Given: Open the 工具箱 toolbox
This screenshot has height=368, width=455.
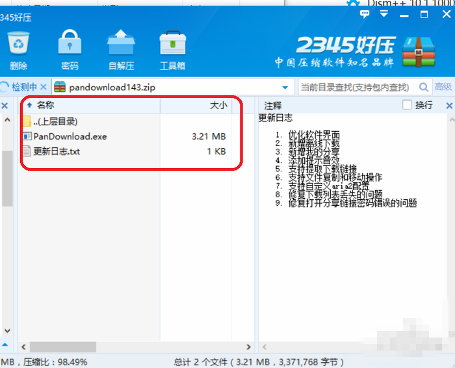Looking at the screenshot, I should (173, 43).
